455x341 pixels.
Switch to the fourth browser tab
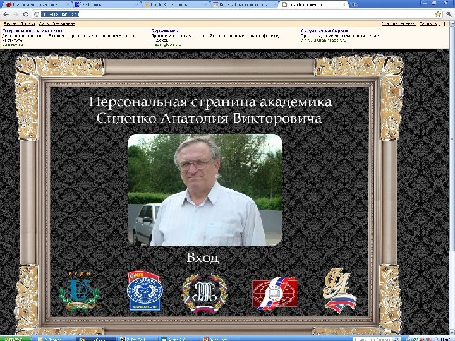(244, 4)
